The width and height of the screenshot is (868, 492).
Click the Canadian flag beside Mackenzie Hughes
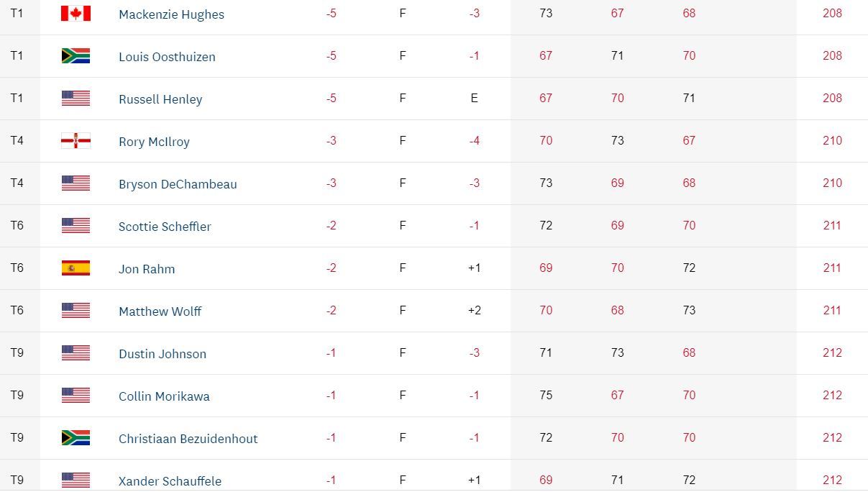(x=76, y=14)
